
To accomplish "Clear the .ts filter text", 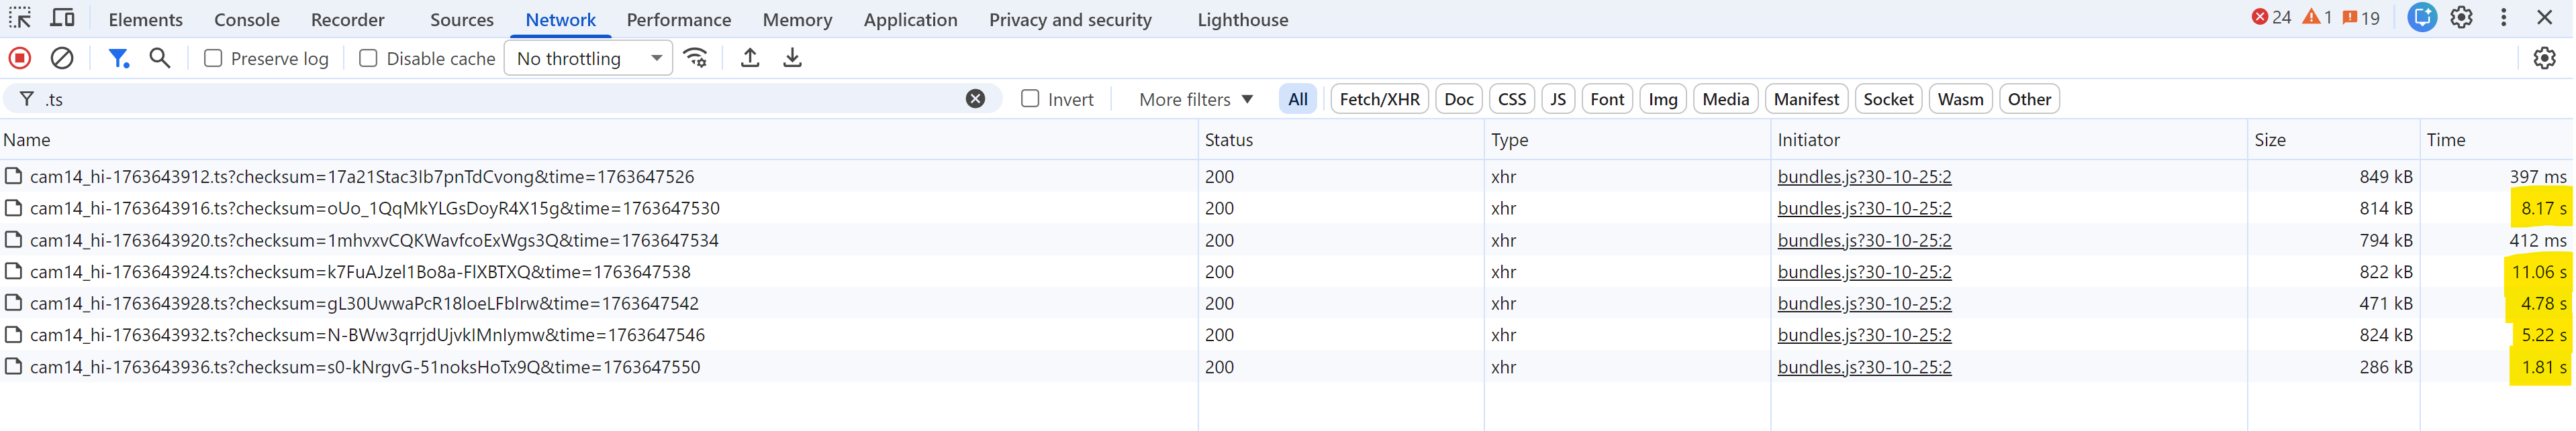I will tap(975, 99).
